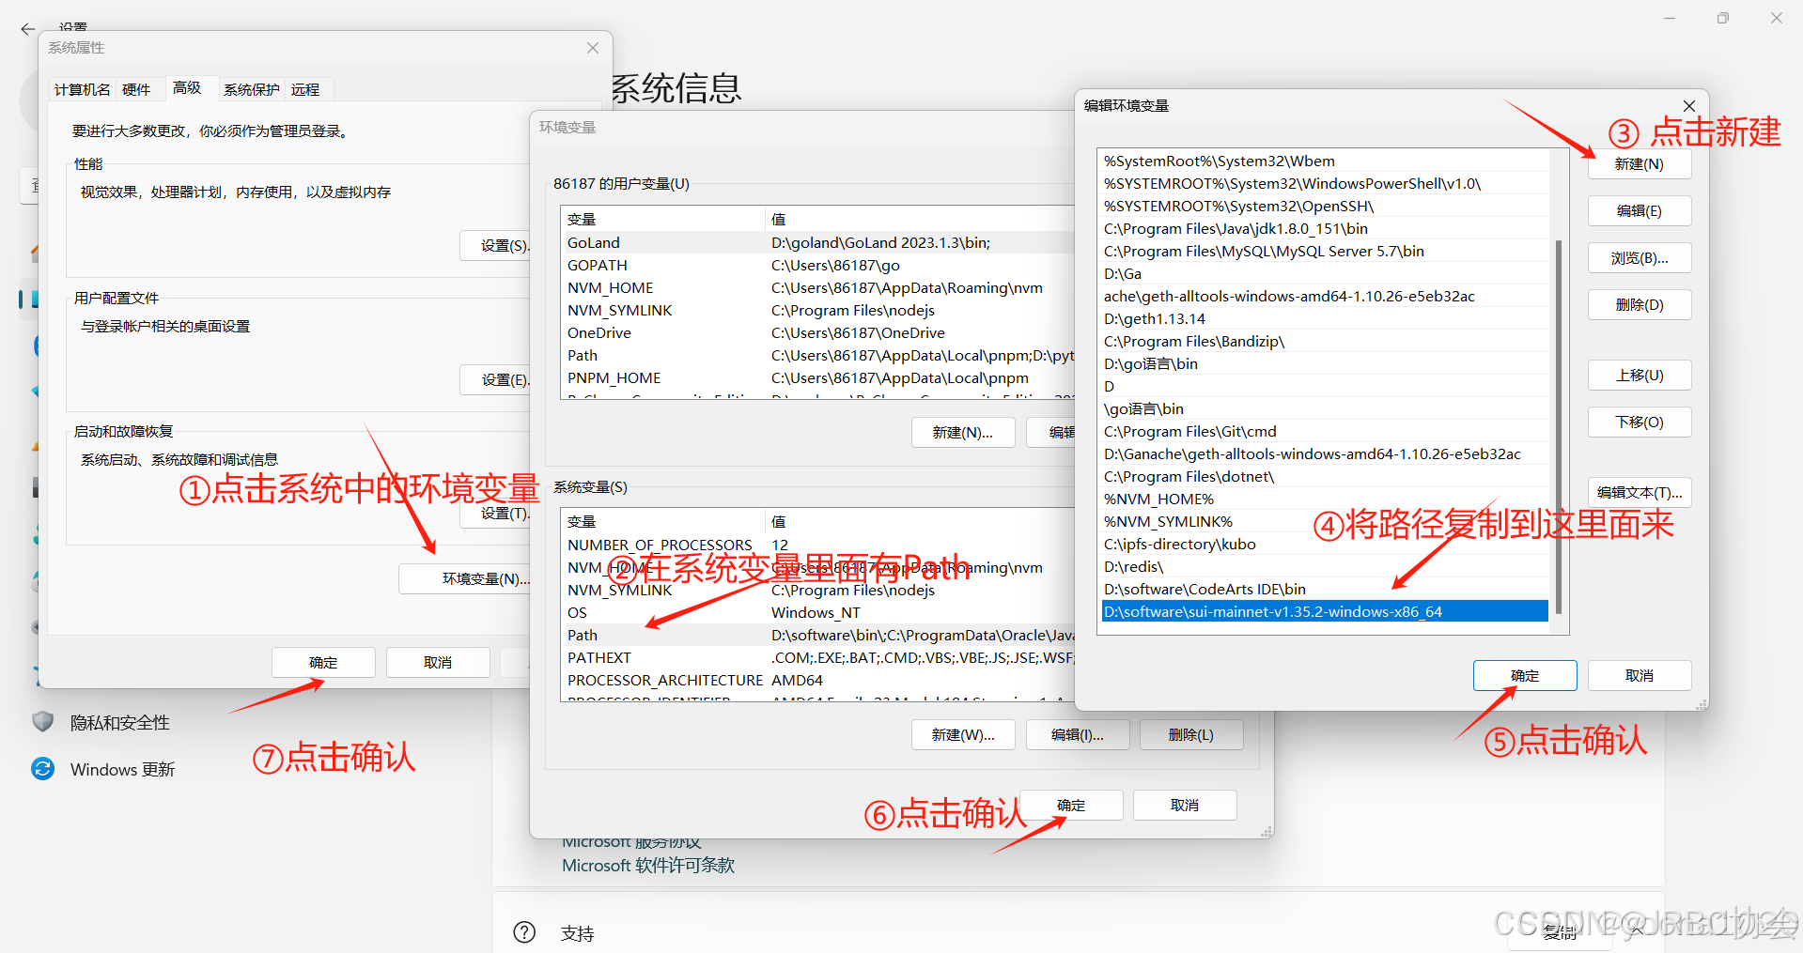
Task: Click 浏览(B) to browse for a folder
Action: point(1639,257)
